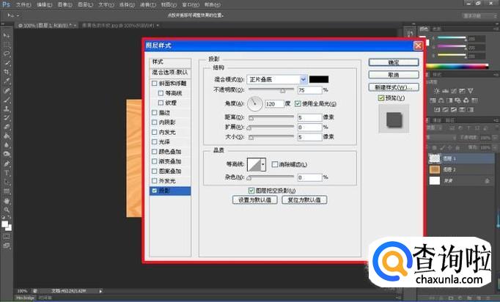500x302 pixels.
Task: Enable the 斜面和浮雕 style checkbox
Action: tap(154, 84)
